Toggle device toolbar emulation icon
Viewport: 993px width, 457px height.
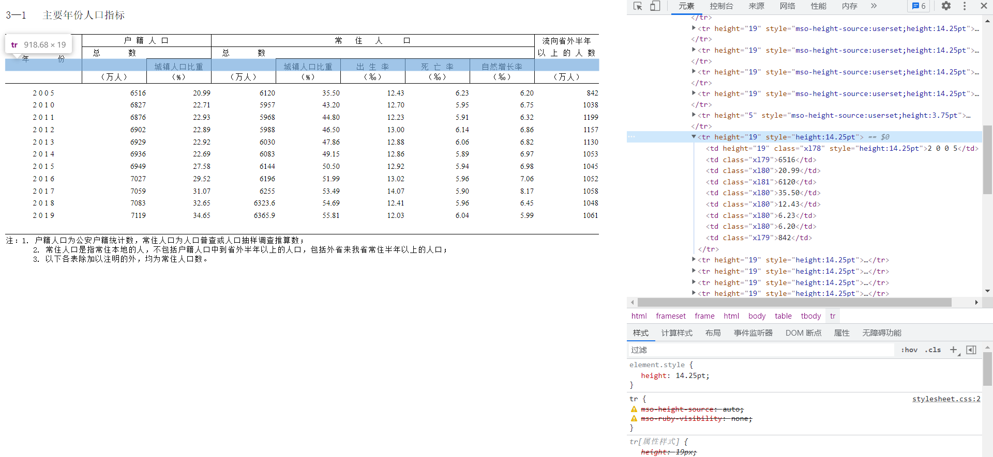click(655, 6)
